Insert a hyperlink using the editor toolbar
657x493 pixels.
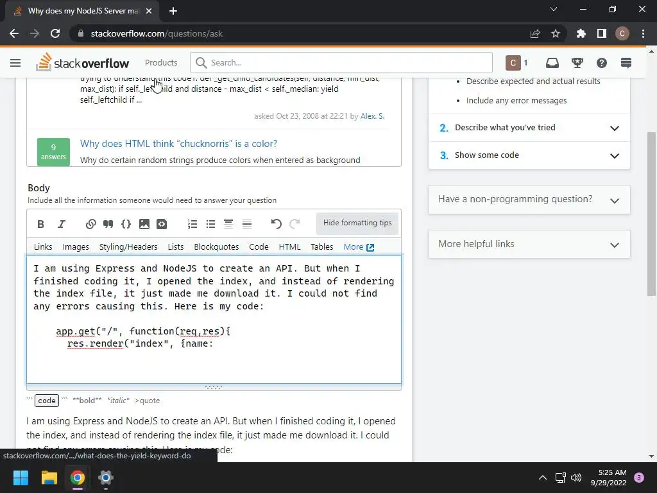pos(90,224)
